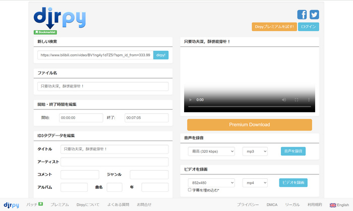This screenshot has width=353, height=211.
Task: Open the 852x480 video resolution dropdown
Action: (x=211, y=183)
